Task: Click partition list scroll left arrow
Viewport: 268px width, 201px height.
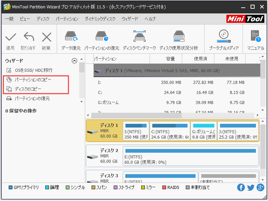Action: 88,115
